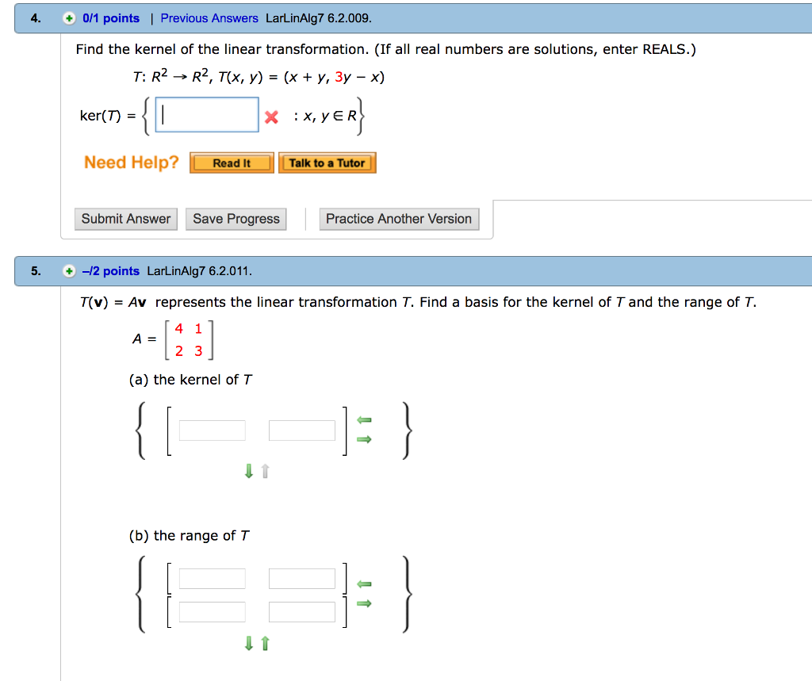Click the Submit Answer button
Screen dimensions: 812x681
pos(125,219)
